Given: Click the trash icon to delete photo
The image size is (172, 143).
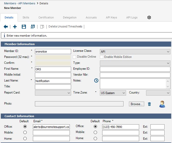Looking at the screenshot, I should [149, 104].
